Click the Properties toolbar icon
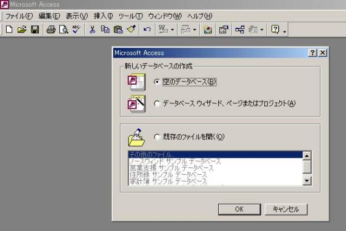Screen dimensions: 346x231 coord(224,29)
